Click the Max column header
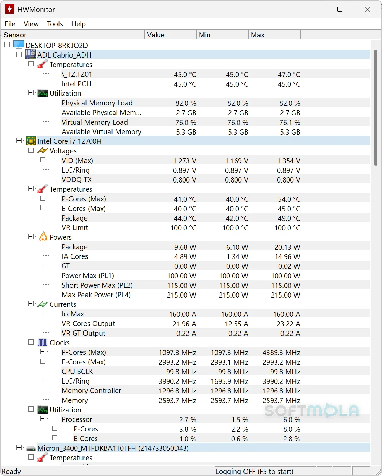Screen dimensions: 382x476 [x=274, y=35]
